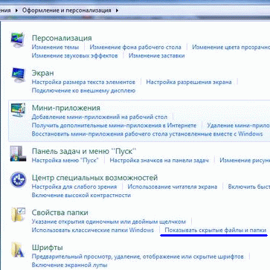Image resolution: width=270 pixels, height=270 pixels.
Task: Open the Шрифты fonts icon
Action: (18, 250)
